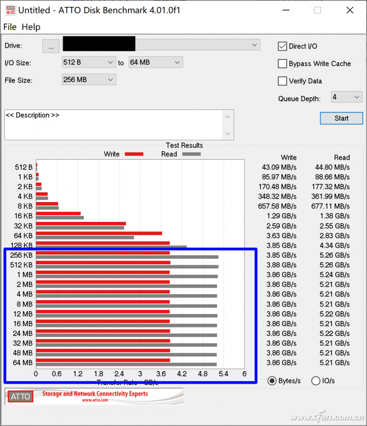
Task: Click the 512 B row write value 43.09 MB/s
Action: [279, 167]
